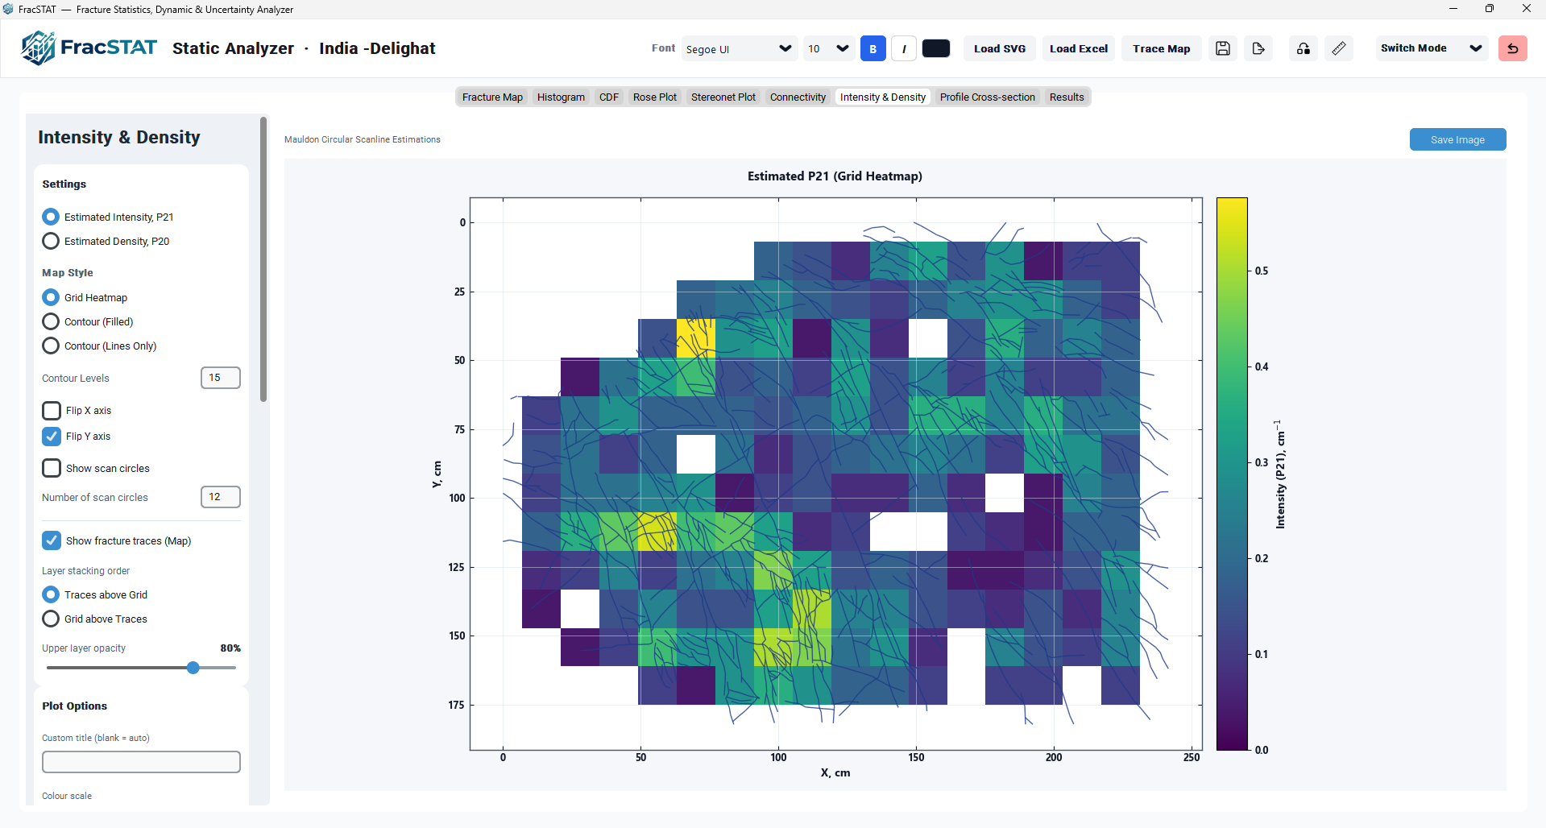Open the Segoe UI font dropdown
The height and width of the screenshot is (828, 1546).
coord(740,48)
